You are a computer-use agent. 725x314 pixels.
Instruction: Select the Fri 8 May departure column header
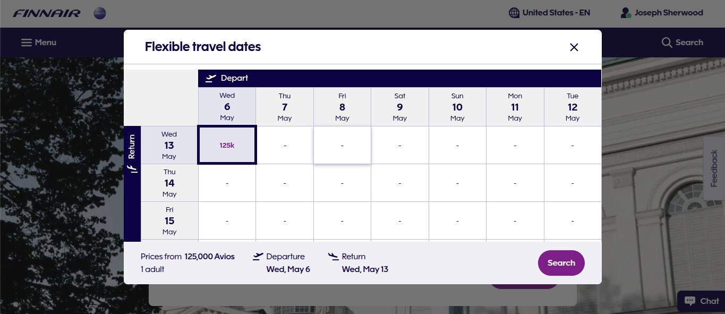pos(342,106)
